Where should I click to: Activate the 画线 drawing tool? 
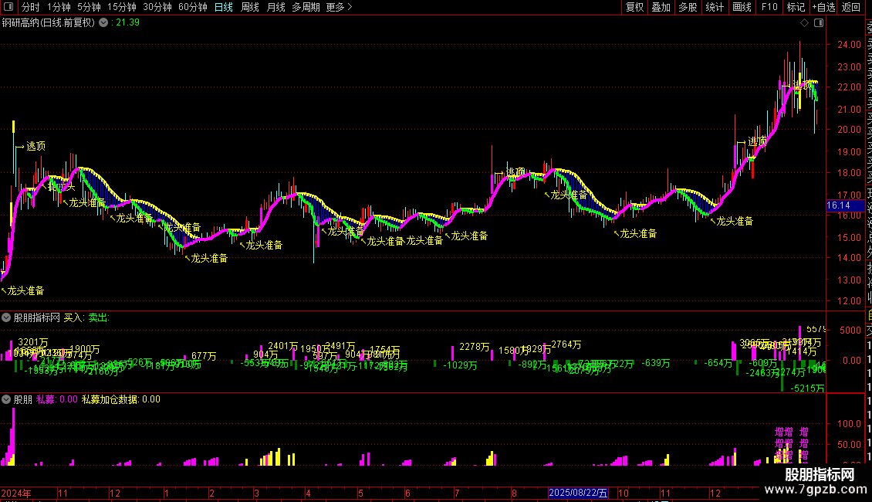tap(742, 7)
